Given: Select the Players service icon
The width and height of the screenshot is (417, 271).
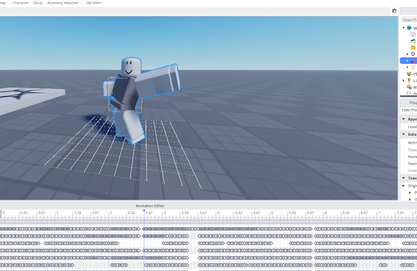Looking at the screenshot, I should tap(409, 74).
